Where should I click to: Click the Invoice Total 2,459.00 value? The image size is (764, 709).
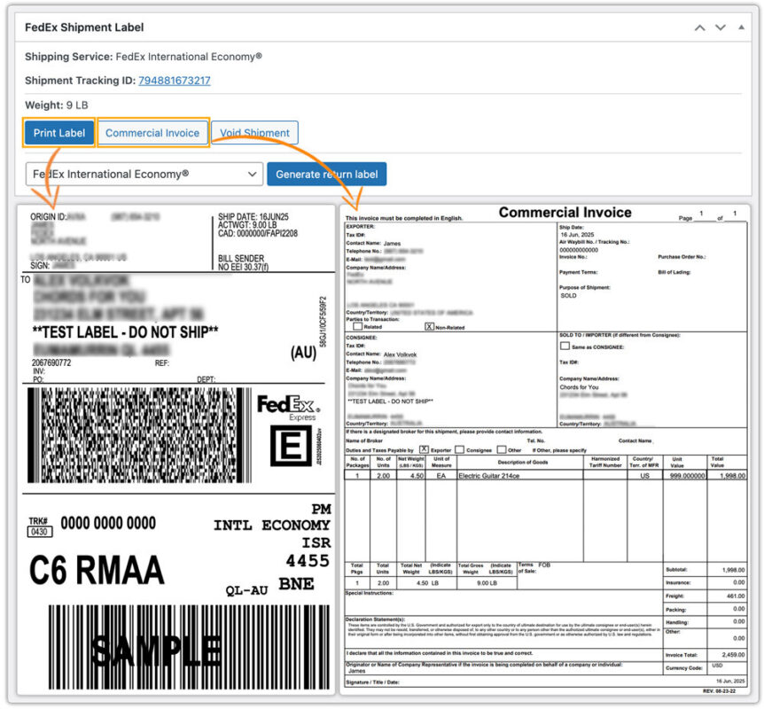click(733, 655)
